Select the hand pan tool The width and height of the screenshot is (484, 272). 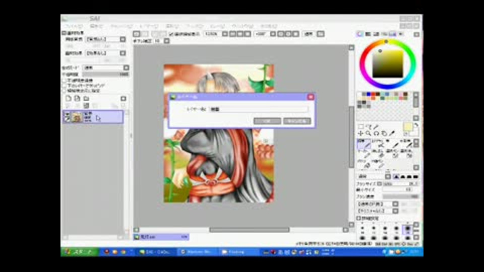point(384,133)
